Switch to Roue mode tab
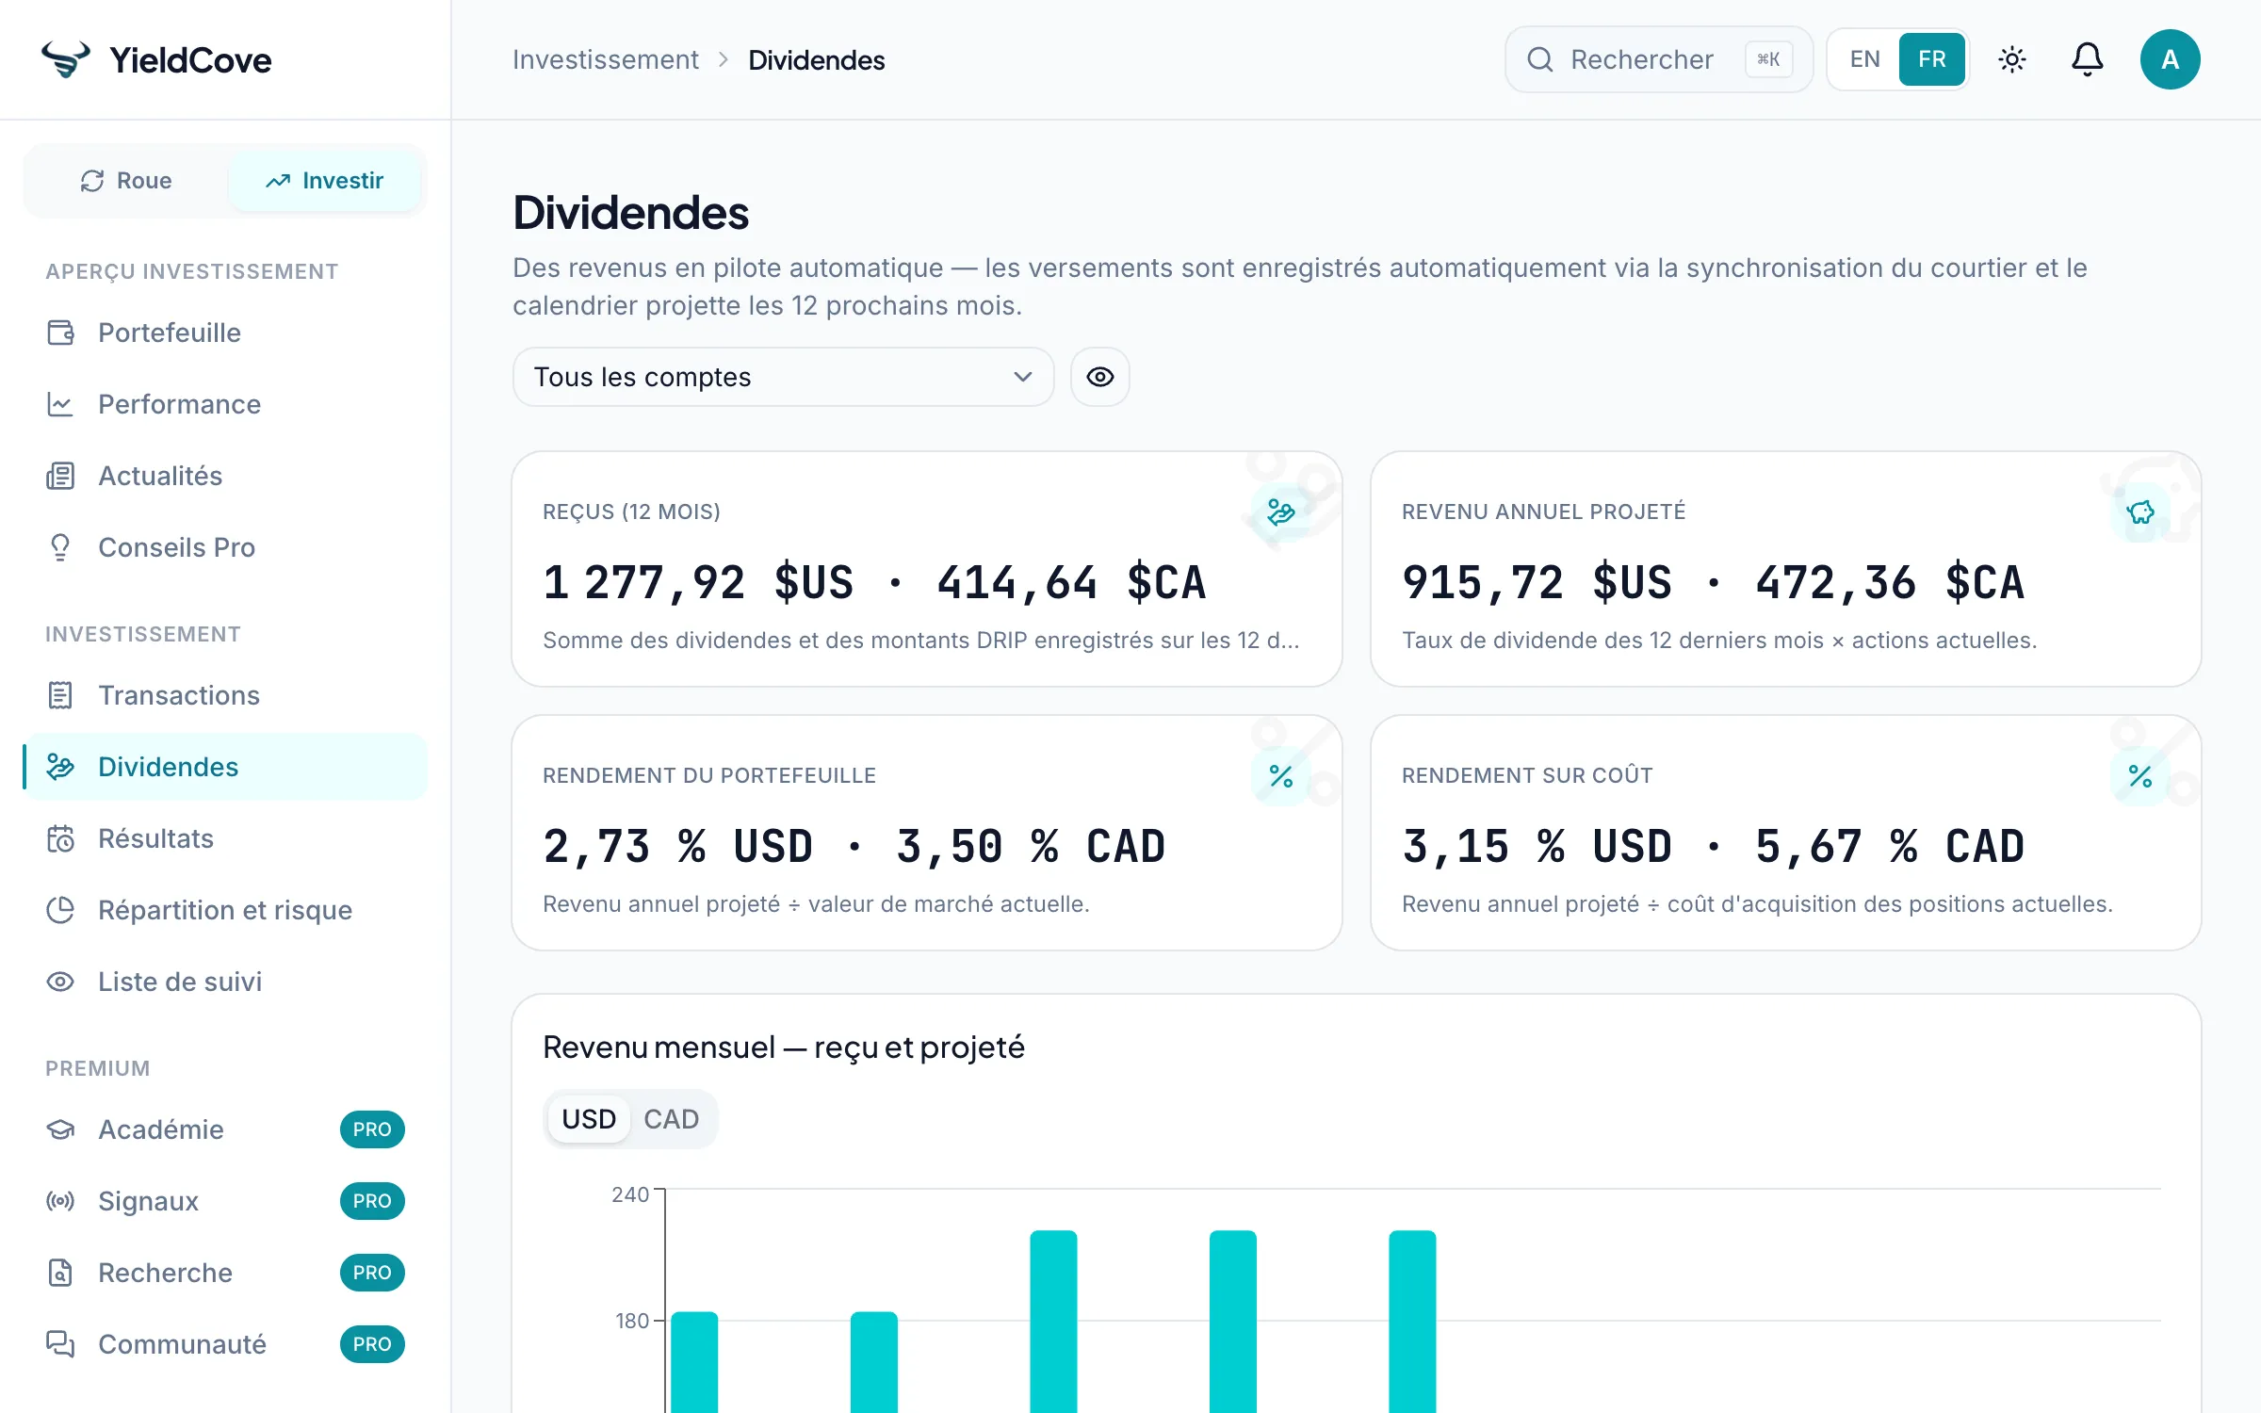Screen dimensions: 2261x1413 click(x=126, y=181)
